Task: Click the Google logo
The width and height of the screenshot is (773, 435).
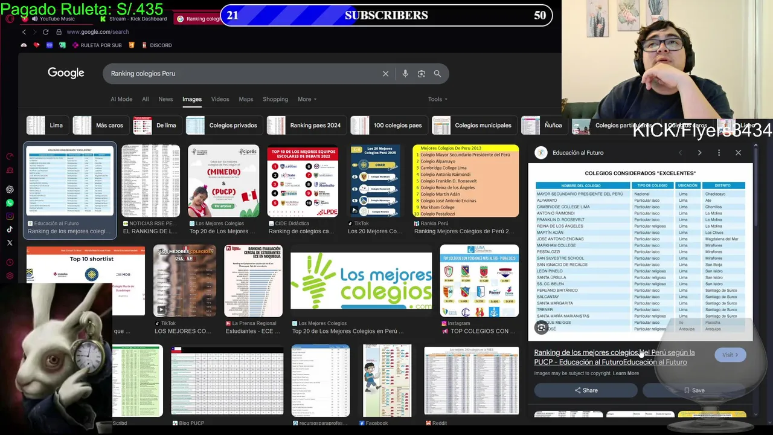Action: coord(66,73)
